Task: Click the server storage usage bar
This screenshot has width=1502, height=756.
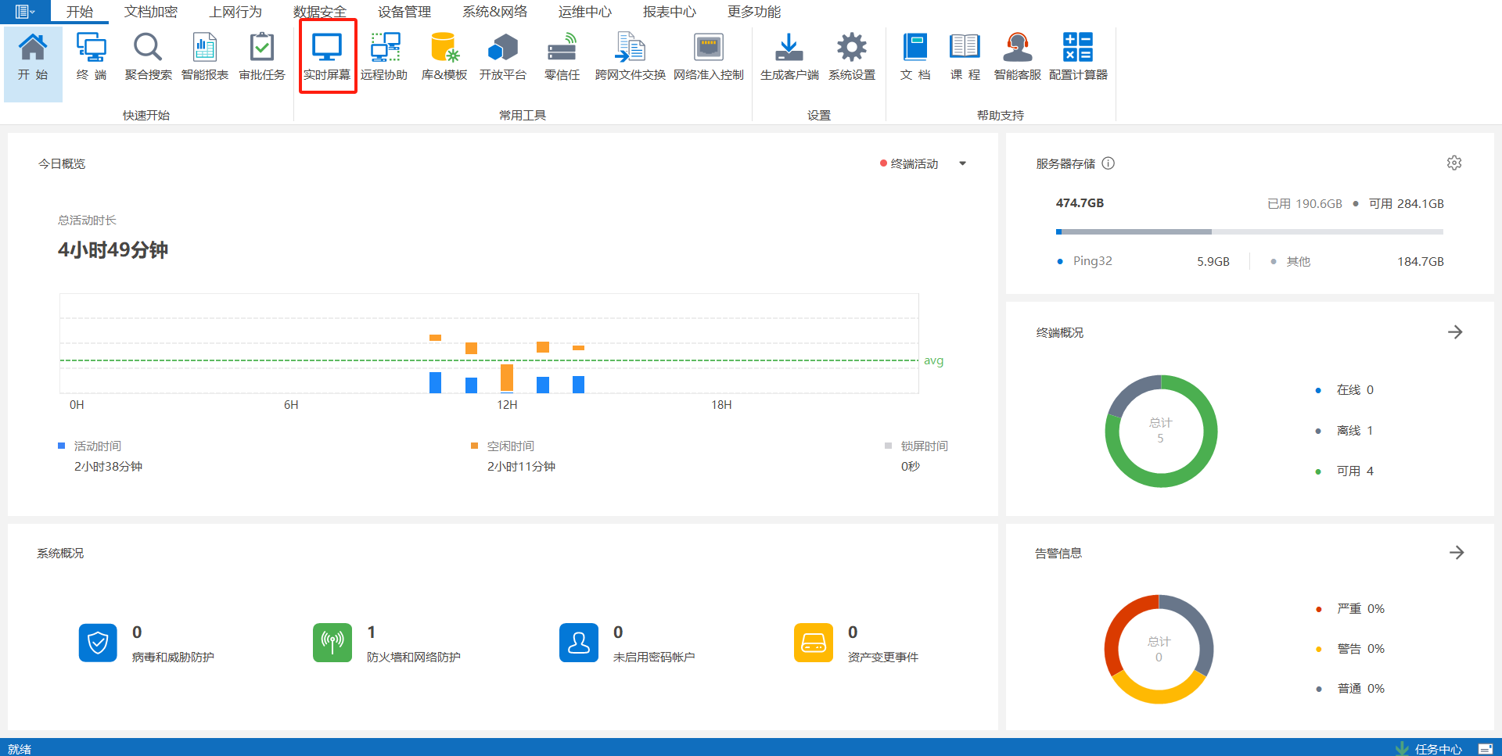Action: 1249,231
